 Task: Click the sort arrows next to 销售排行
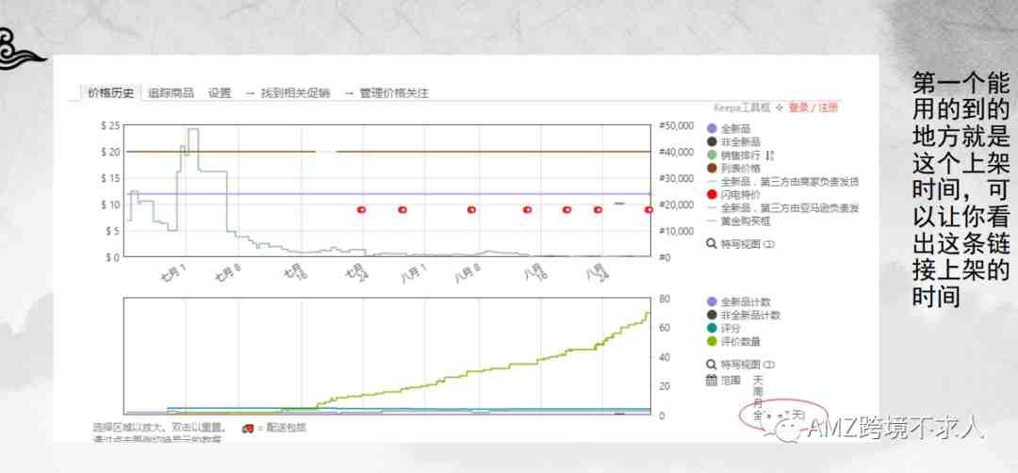click(770, 155)
